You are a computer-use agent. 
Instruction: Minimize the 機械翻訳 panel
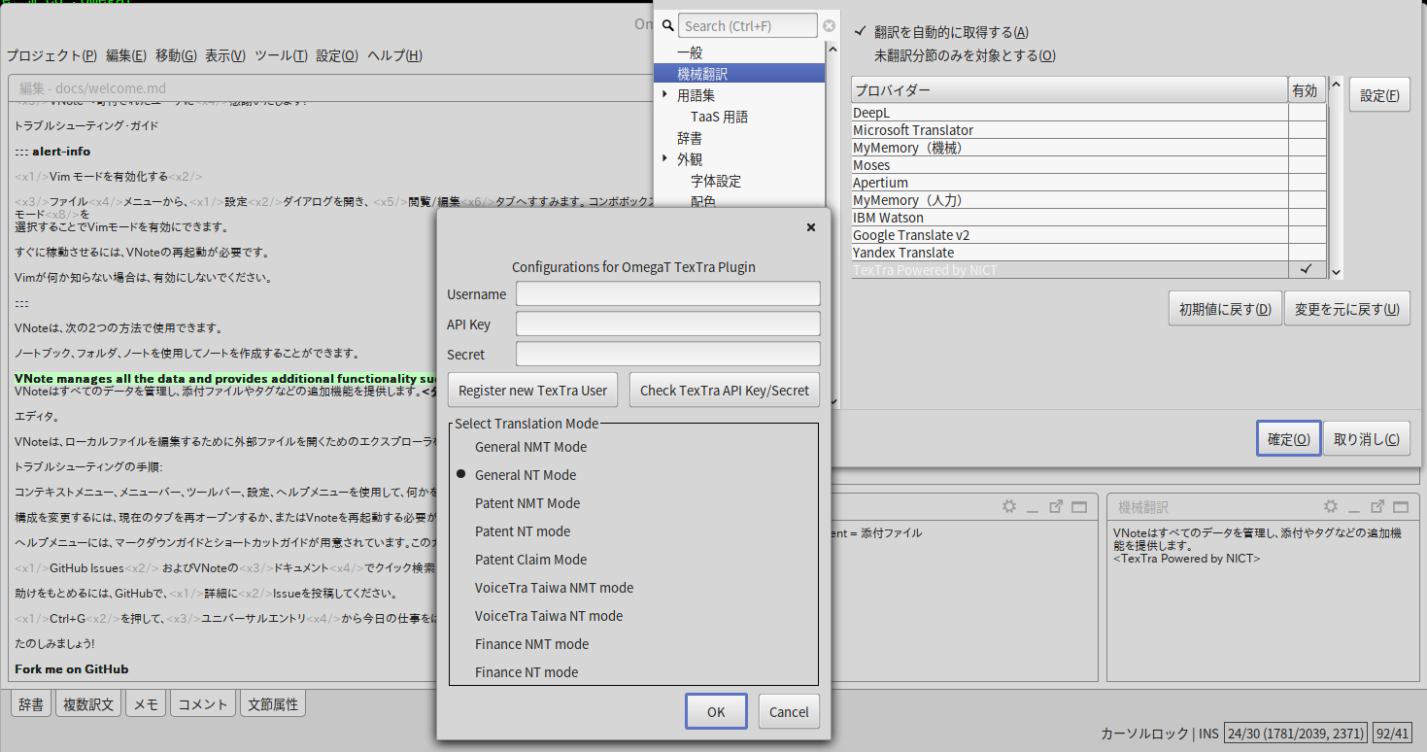1354,507
